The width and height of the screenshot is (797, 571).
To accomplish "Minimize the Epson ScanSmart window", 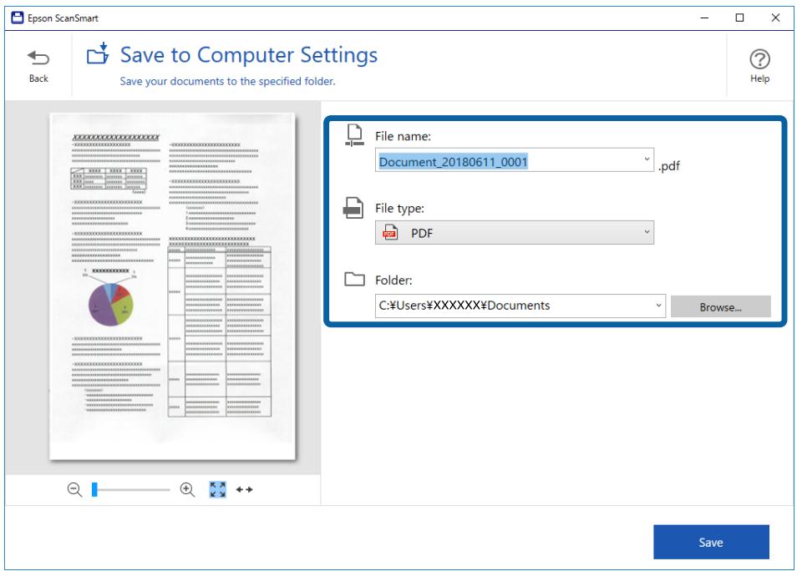I will tap(704, 18).
